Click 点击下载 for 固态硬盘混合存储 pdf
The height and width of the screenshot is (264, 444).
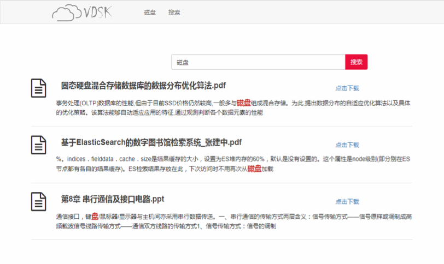click(x=347, y=88)
